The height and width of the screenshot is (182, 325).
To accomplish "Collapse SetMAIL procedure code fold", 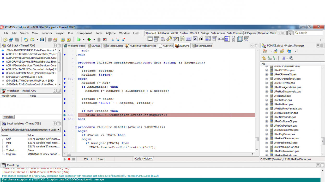I will coord(76,127).
